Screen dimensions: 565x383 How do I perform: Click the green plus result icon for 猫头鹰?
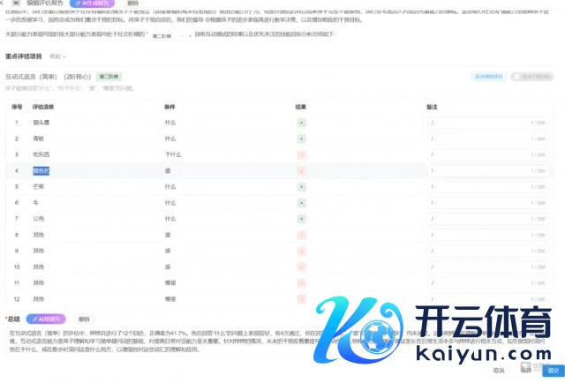tap(302, 122)
